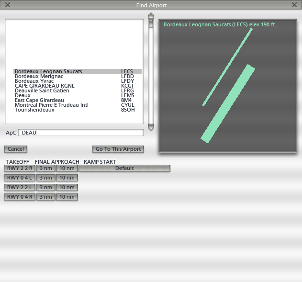
Task: Select 3 nm final approach for RWY 22R
Action: pyautogui.click(x=46, y=168)
